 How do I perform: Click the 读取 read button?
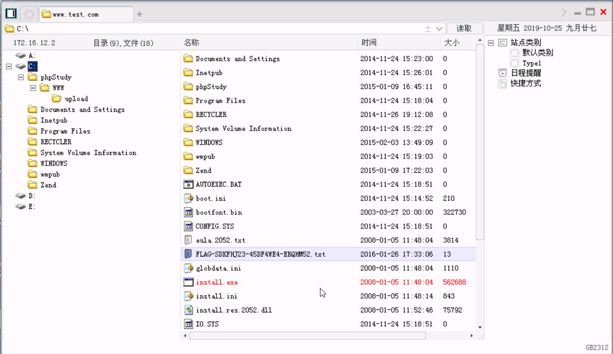[x=464, y=28]
